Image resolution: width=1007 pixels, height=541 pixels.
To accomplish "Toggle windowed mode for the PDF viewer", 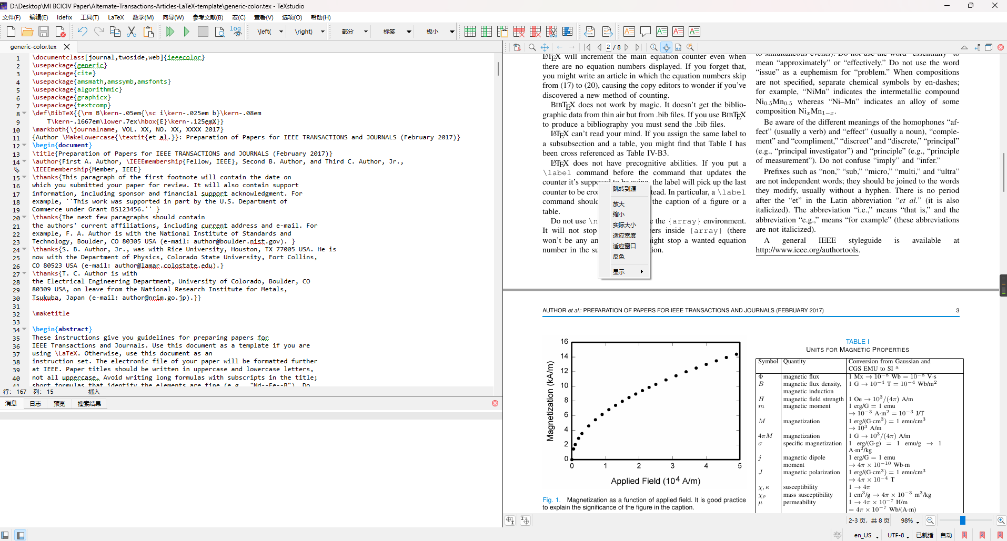I will click(x=989, y=47).
